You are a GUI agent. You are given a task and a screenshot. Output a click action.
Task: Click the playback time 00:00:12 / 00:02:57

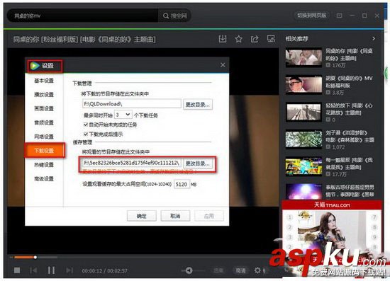[105, 270]
